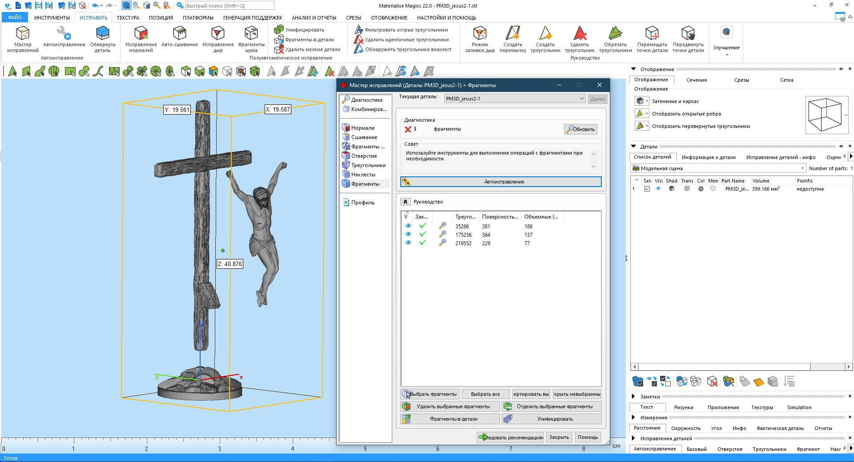
Task: Toggle visibility eye of 219552 fragment
Action: 408,243
